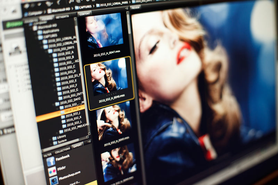Open the COLLECTIONS tab
This screenshot has height=185, width=278.
[63, 151]
